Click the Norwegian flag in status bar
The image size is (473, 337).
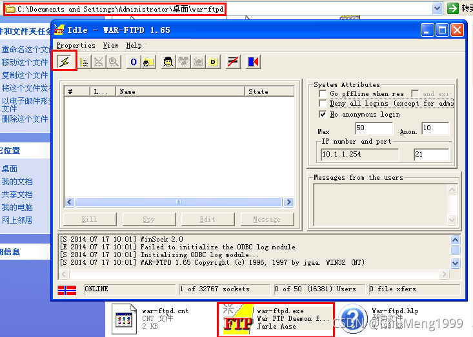pos(67,290)
